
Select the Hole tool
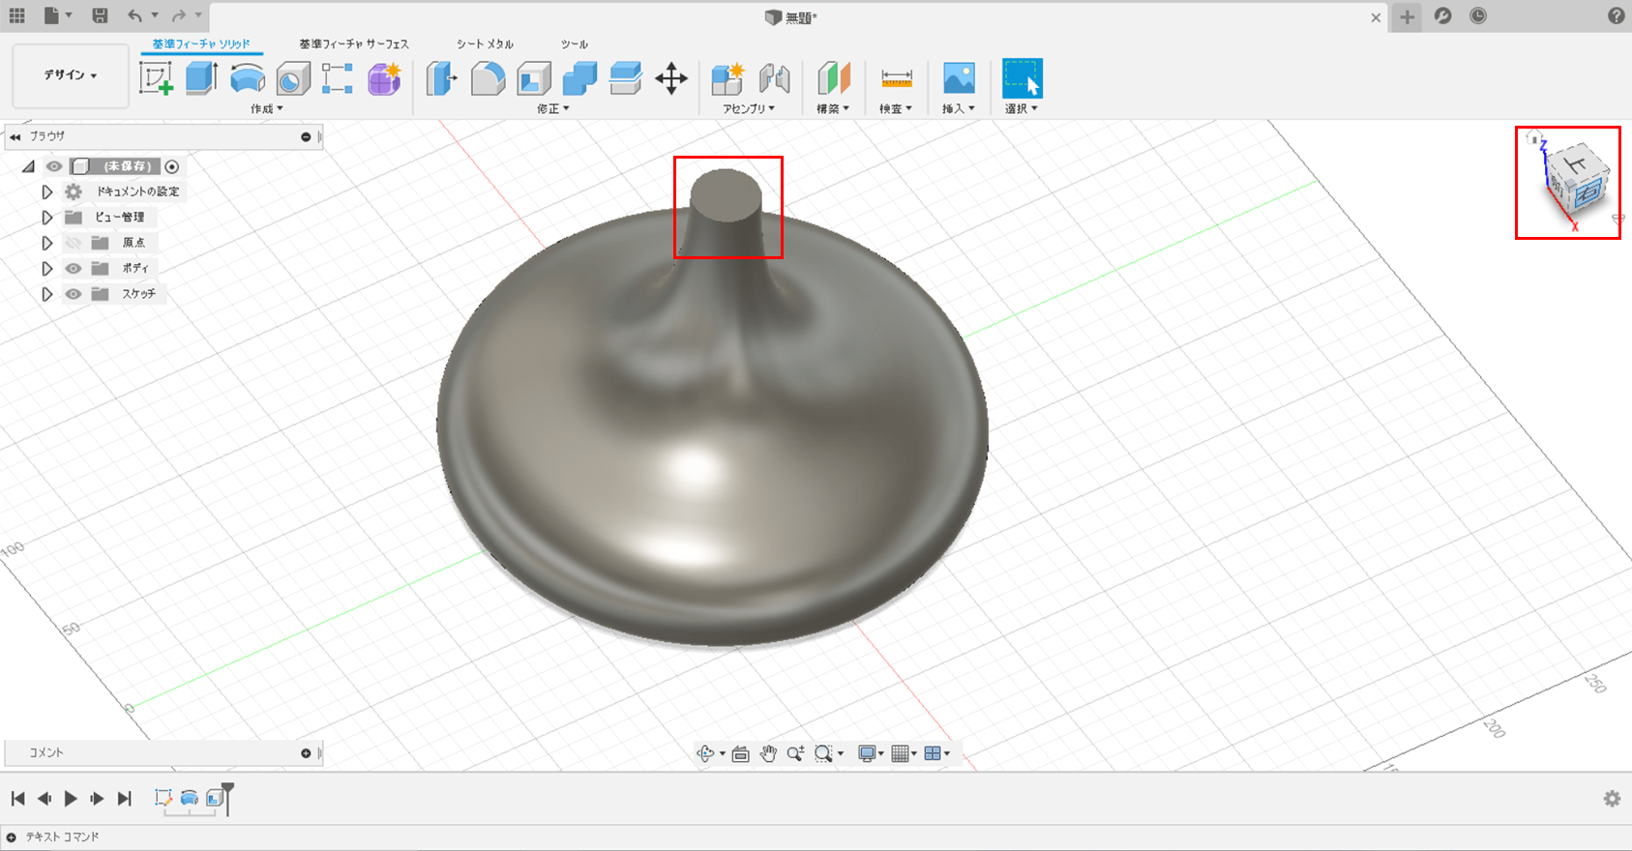click(293, 78)
